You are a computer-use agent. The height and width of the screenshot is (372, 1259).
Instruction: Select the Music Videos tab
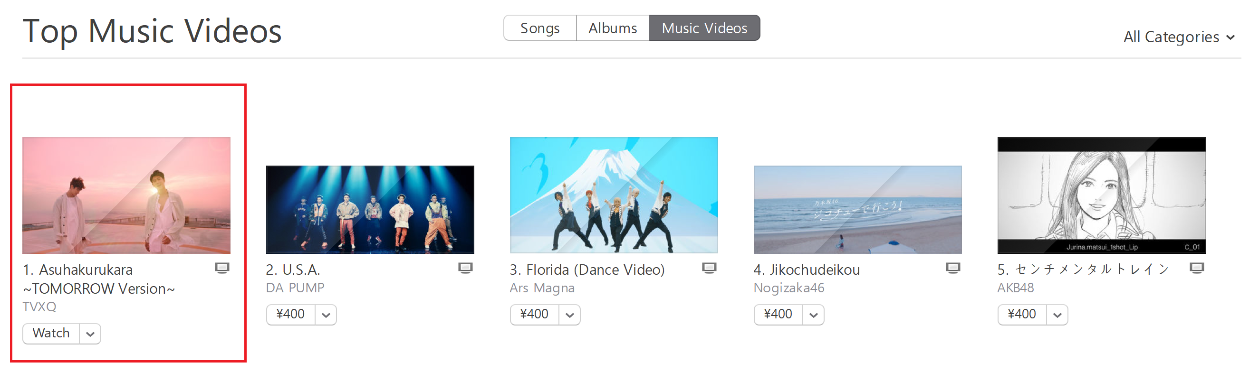click(x=704, y=28)
